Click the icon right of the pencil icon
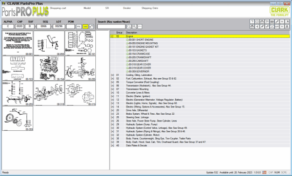This screenshot has width=292, height=176. coord(282,21)
